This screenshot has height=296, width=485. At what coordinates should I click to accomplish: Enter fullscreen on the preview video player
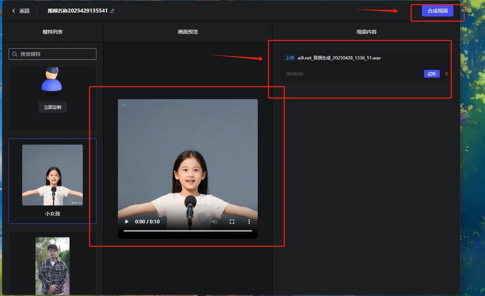click(232, 221)
